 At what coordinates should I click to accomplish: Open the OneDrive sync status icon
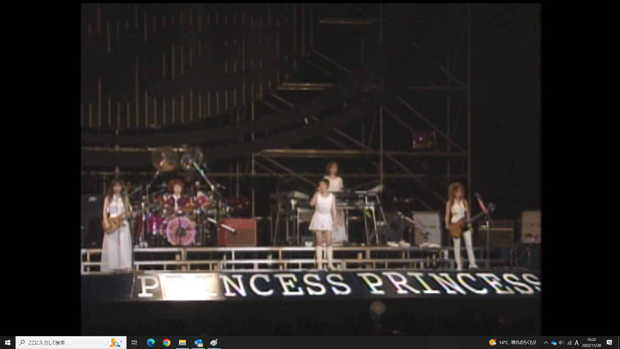554,343
